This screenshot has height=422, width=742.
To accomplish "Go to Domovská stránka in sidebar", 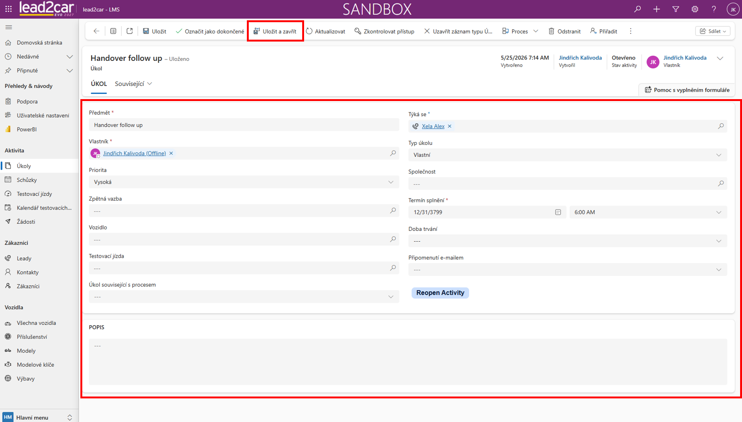I will tap(39, 43).
